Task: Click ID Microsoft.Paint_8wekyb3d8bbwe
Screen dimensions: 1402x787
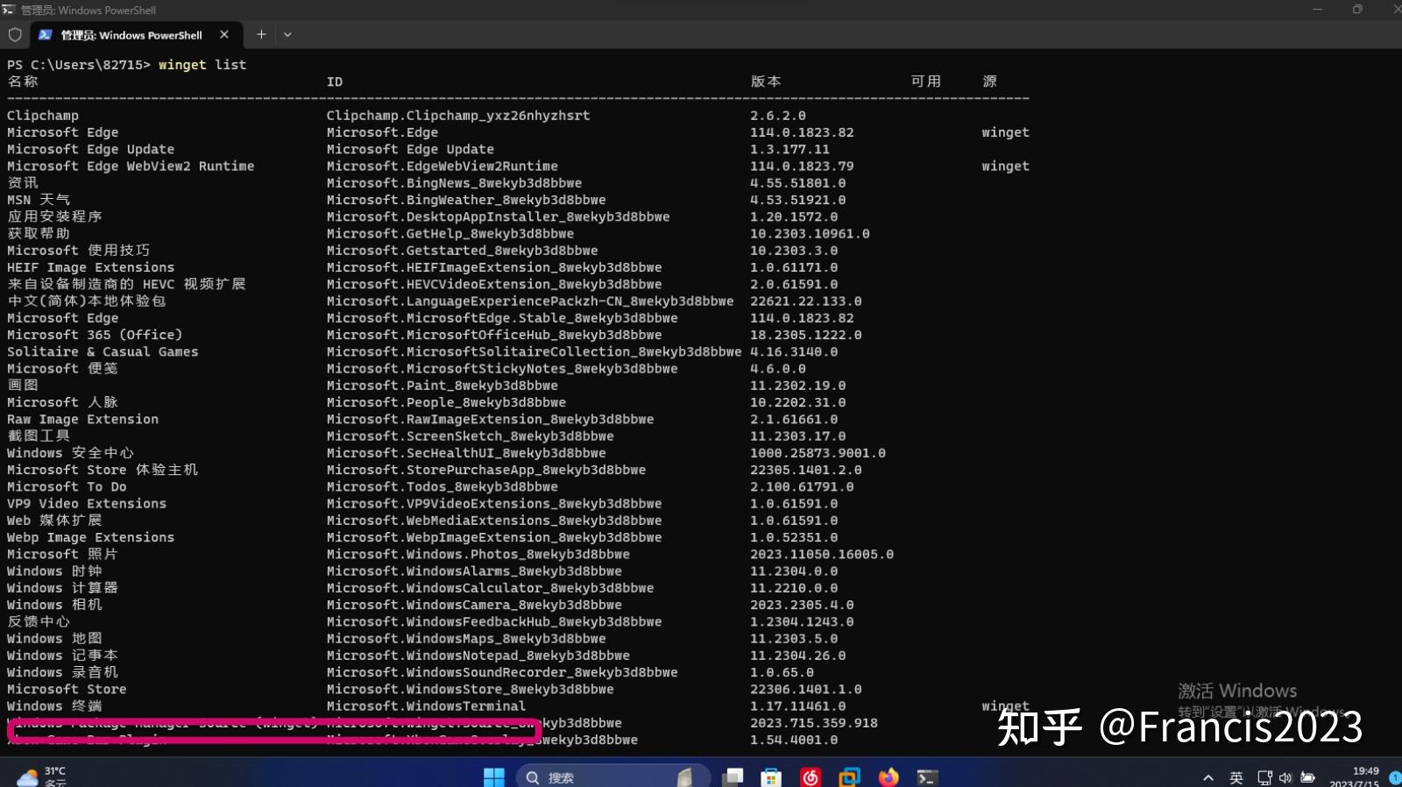Action: (x=443, y=386)
